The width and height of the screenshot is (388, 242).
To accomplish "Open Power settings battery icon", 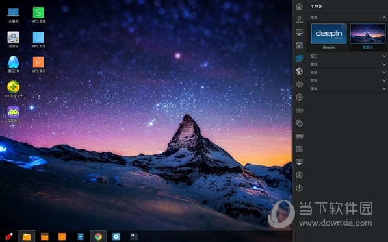I will tap(299, 110).
